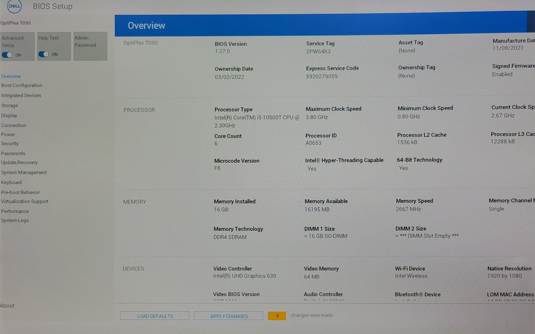Open Update,Recovery section

pyautogui.click(x=20, y=162)
